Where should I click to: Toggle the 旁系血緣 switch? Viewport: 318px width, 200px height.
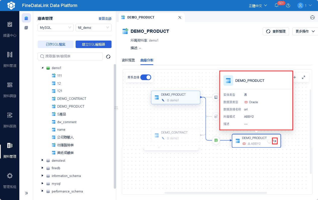click(146, 77)
